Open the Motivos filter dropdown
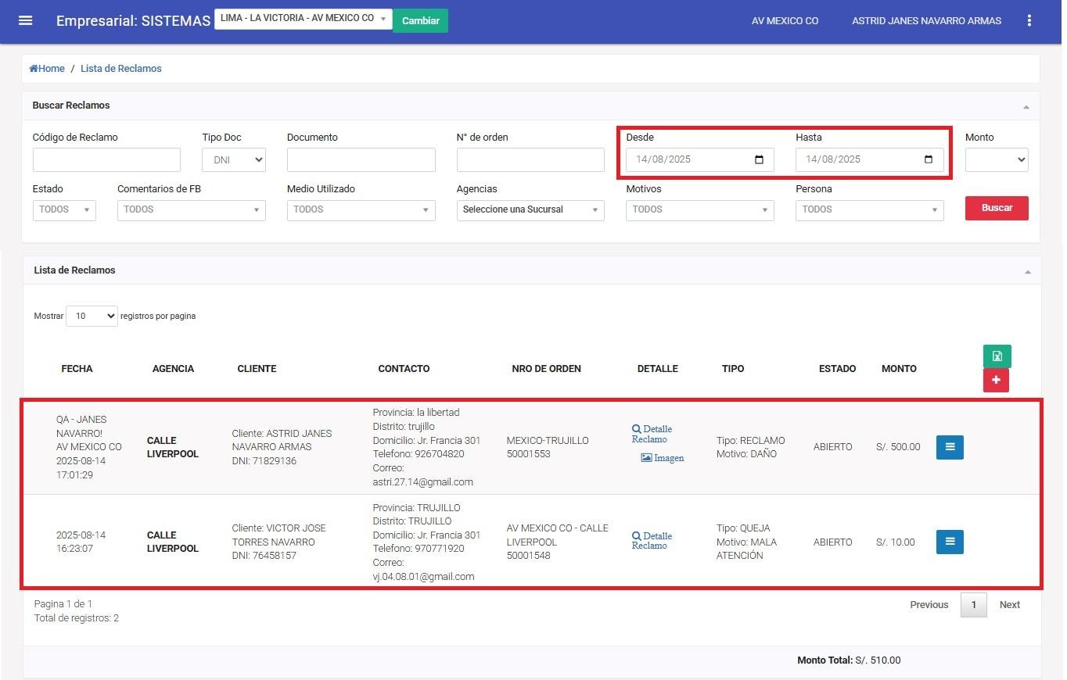Screen dimensions: 1067x680 (x=699, y=209)
